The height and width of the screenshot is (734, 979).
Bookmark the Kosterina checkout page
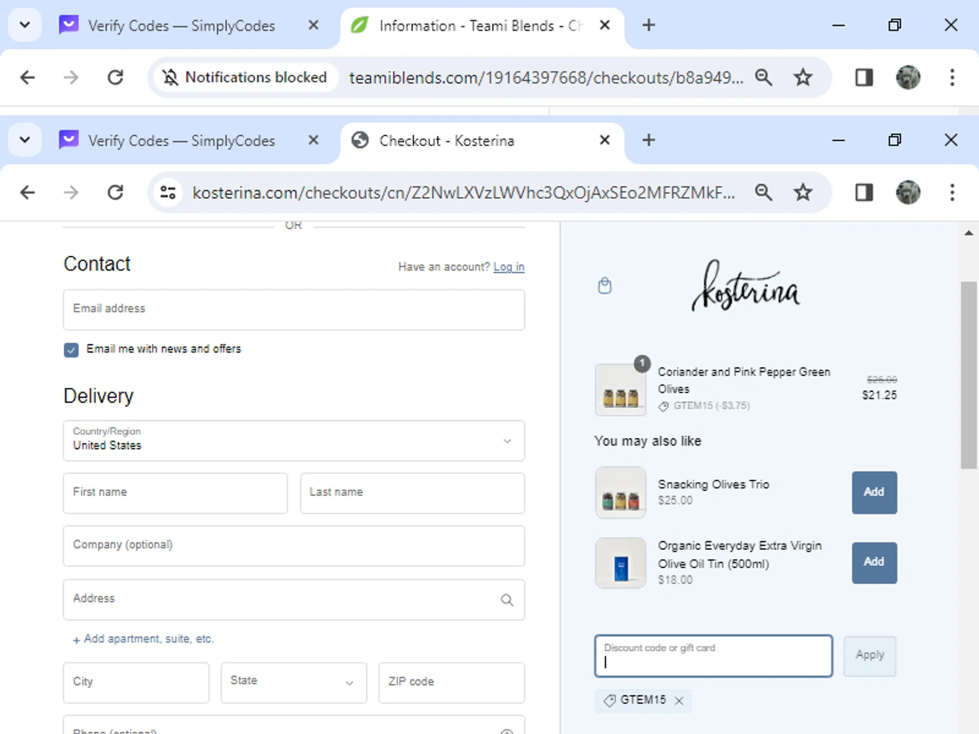[803, 192]
